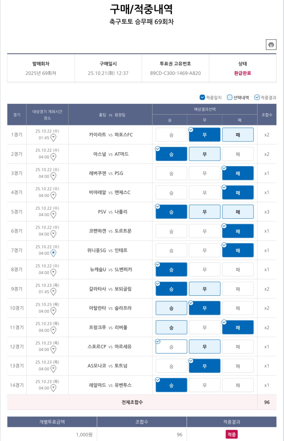
Task: Open venue pin for match 1 (카이라트 vs 파포스FC)
Action: (53, 138)
